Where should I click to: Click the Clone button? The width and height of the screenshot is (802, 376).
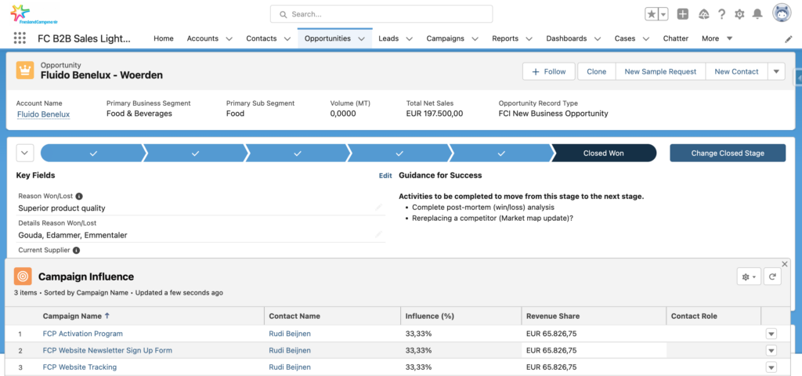[x=596, y=71]
